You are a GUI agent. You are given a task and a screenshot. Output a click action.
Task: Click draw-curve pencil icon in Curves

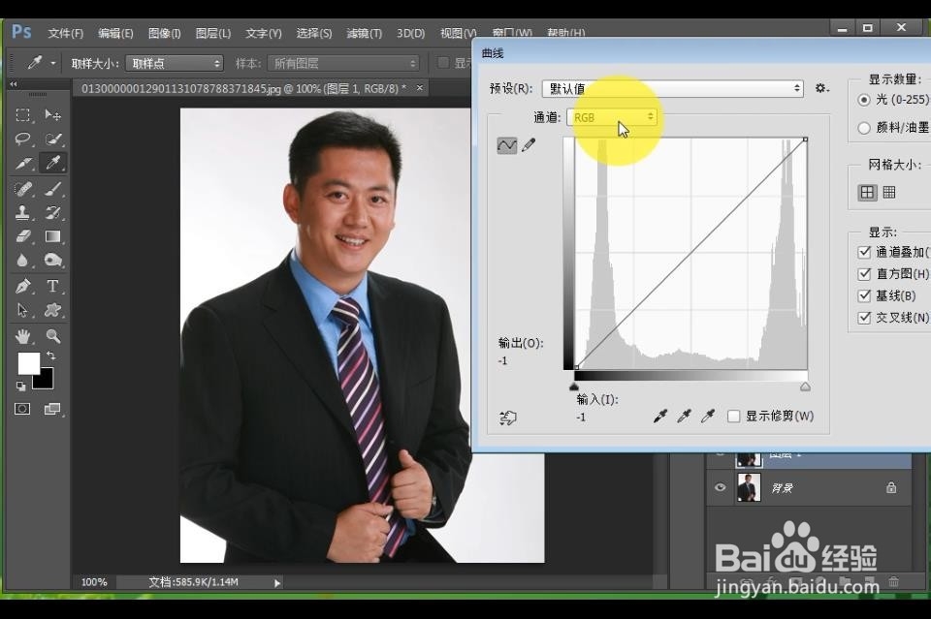pyautogui.click(x=529, y=144)
